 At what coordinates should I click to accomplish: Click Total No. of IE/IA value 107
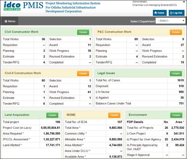[x=119, y=122]
